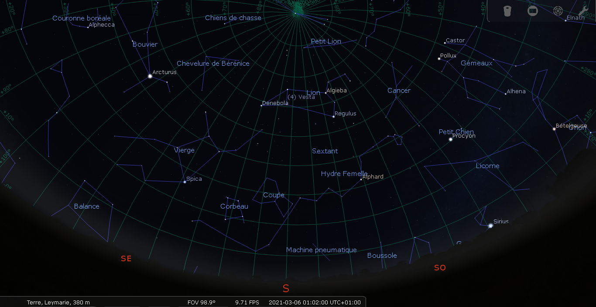Click the Cancer constellation label
Viewport: 596px width, 307px height.
[399, 91]
